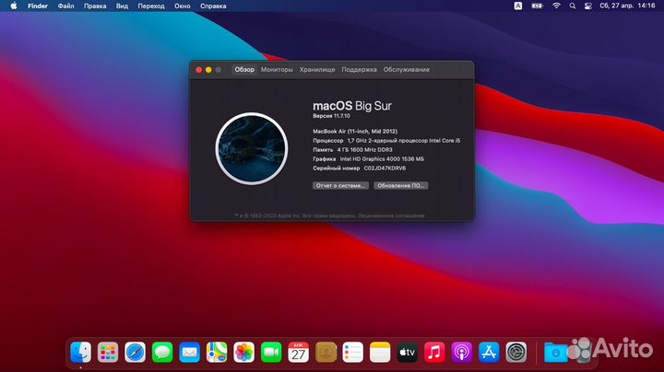
Task: Click the Intel Core i5 processor line
Action: pos(386,140)
